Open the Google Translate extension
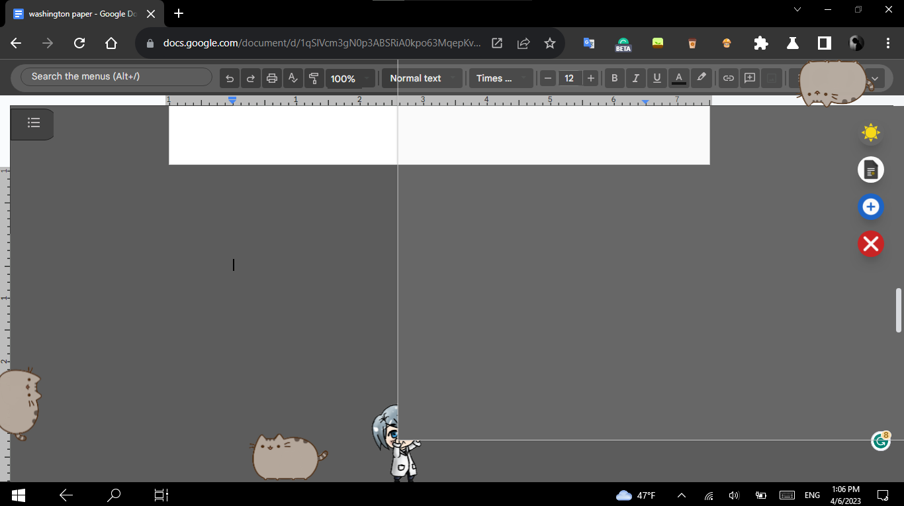 (588, 43)
